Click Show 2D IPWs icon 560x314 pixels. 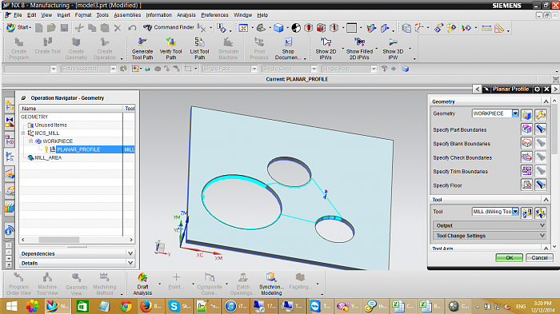coord(326,42)
